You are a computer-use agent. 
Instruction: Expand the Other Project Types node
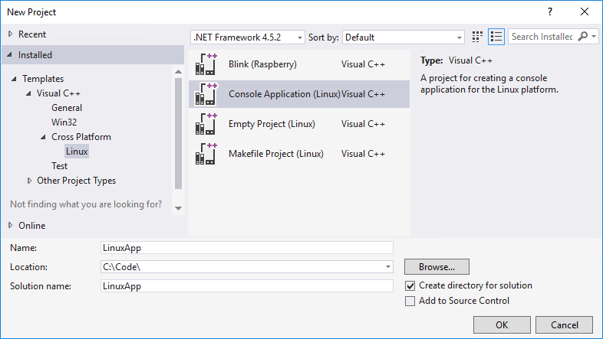pos(29,181)
